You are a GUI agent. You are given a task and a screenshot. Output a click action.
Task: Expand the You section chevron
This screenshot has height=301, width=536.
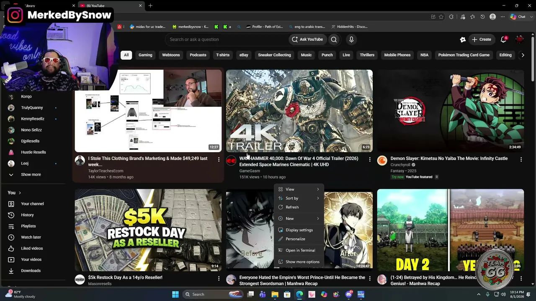point(20,193)
